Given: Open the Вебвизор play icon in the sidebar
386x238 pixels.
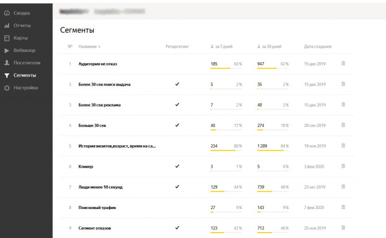Looking at the screenshot, I should coord(7,50).
